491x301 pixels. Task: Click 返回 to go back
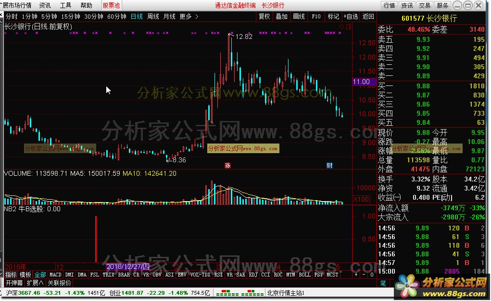pyautogui.click(x=368, y=17)
